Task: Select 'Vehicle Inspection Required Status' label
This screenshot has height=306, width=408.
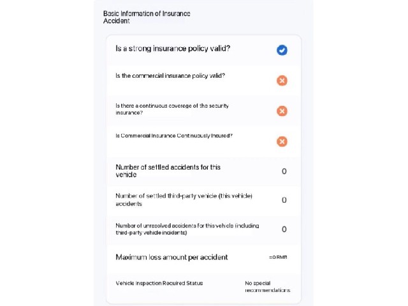Action: (159, 283)
